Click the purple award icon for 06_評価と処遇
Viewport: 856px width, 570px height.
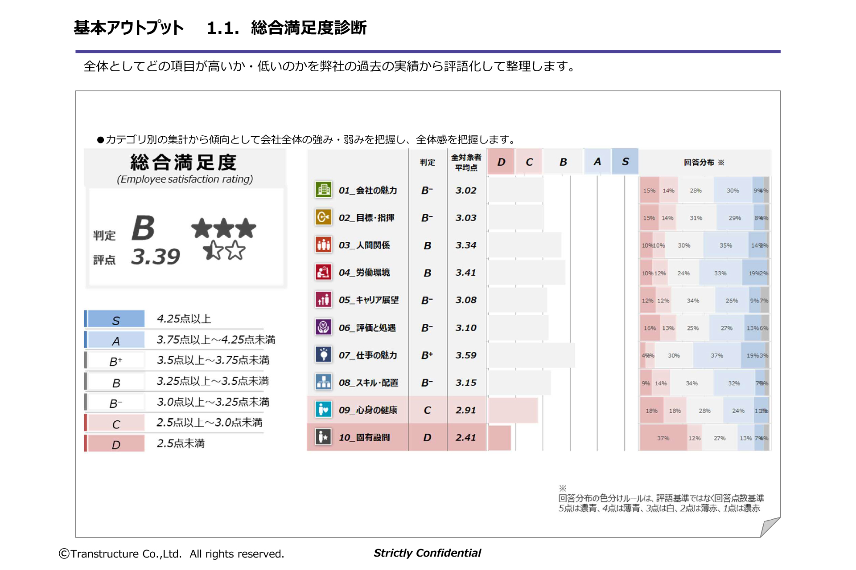[323, 327]
